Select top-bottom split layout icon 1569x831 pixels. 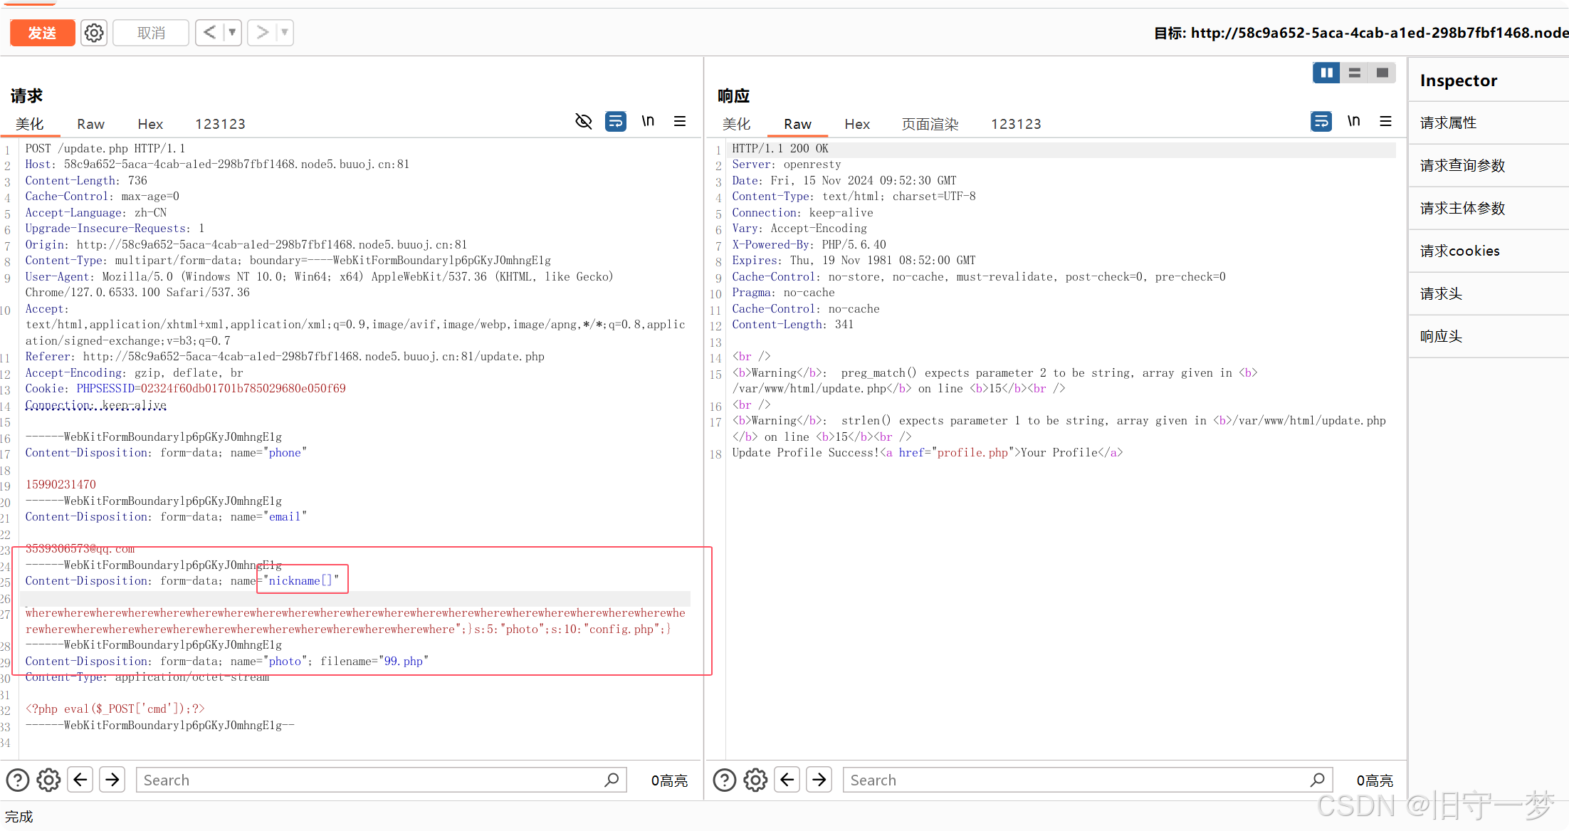pos(1354,73)
